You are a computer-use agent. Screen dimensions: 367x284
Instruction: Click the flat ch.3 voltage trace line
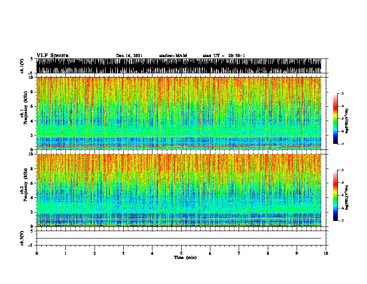coord(179,239)
